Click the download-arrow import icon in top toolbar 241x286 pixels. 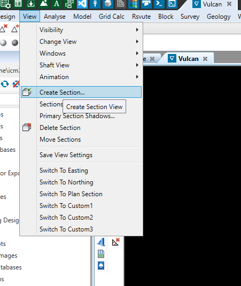pyautogui.click(x=31, y=4)
